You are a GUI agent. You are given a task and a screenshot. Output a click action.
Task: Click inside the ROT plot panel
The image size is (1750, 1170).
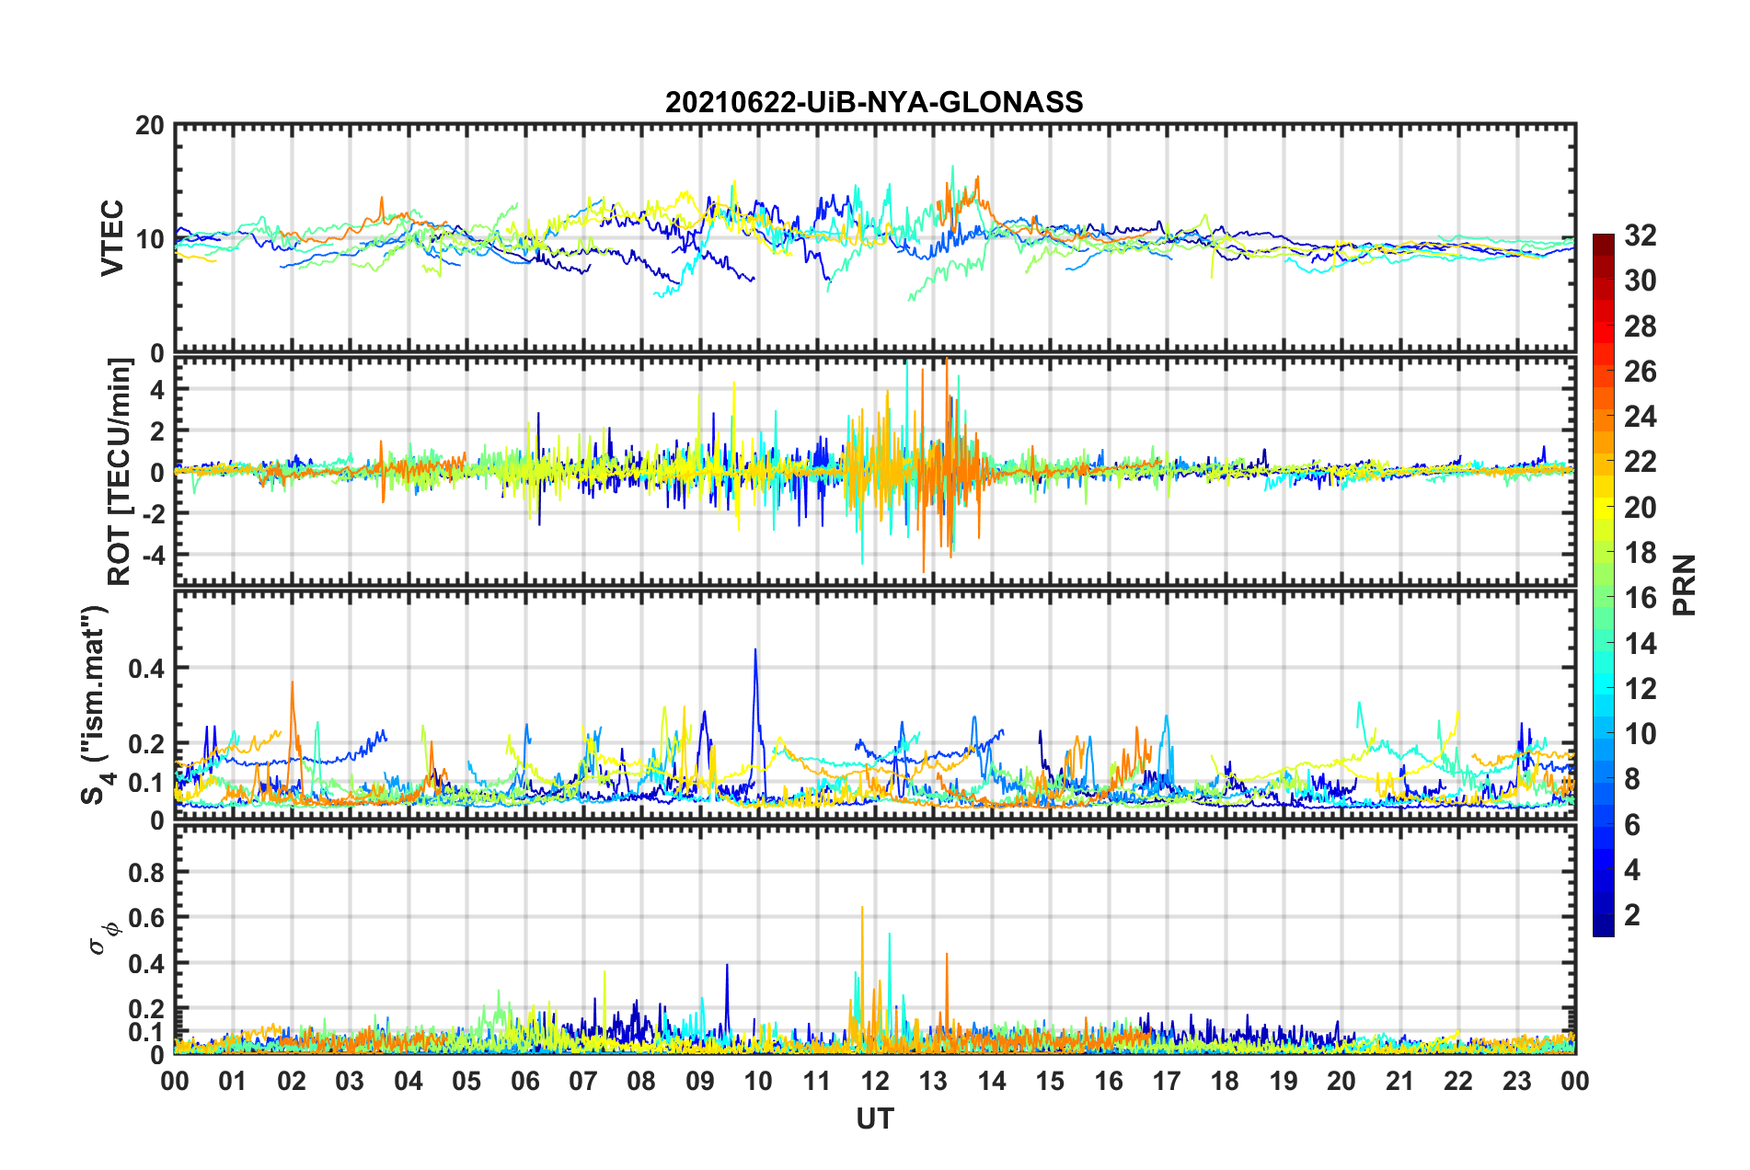click(875, 471)
